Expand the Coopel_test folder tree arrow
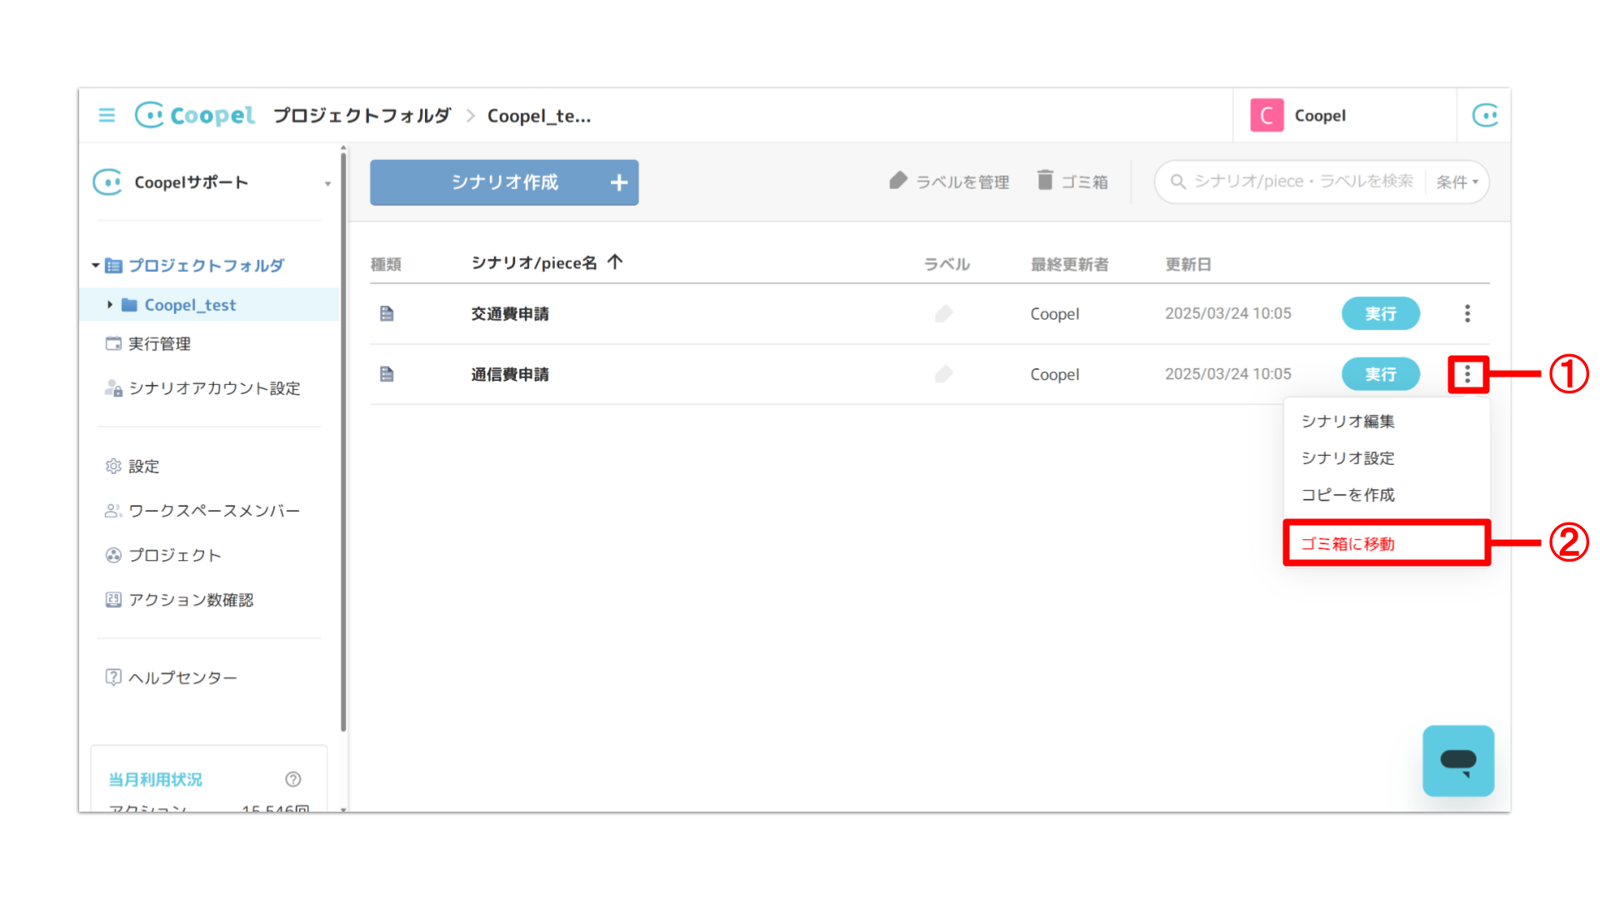 coord(109,305)
